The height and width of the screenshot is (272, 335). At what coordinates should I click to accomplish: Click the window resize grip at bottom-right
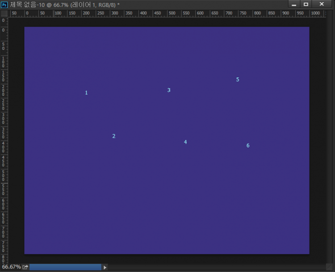331,268
